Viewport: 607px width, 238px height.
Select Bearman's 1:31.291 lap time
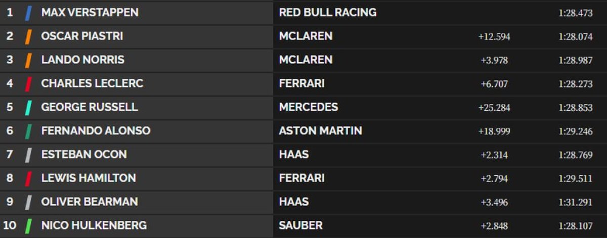(x=576, y=202)
